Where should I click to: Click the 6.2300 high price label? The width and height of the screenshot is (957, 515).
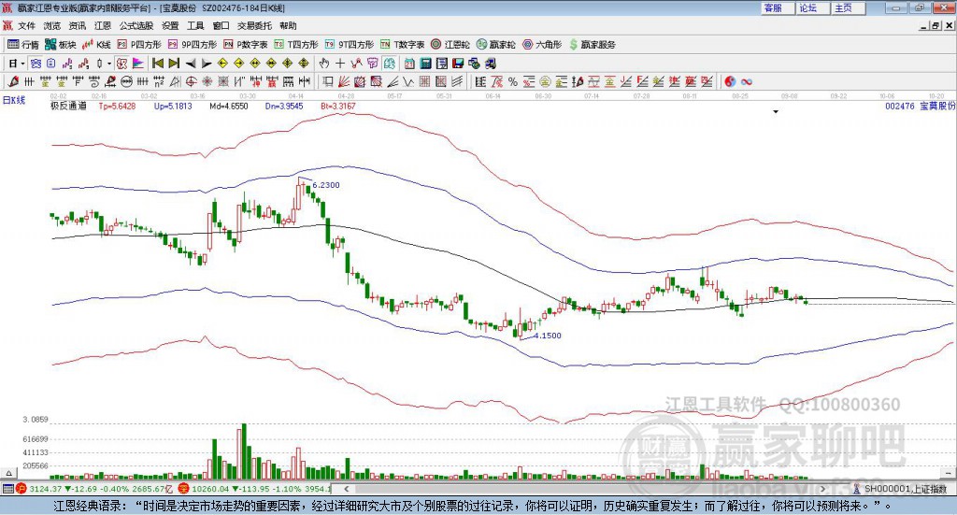point(326,185)
